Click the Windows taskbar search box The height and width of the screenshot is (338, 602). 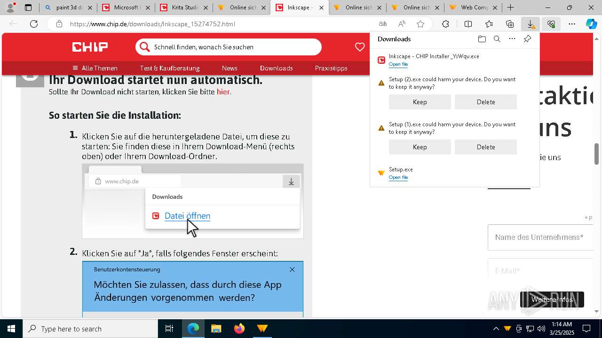tap(90, 329)
